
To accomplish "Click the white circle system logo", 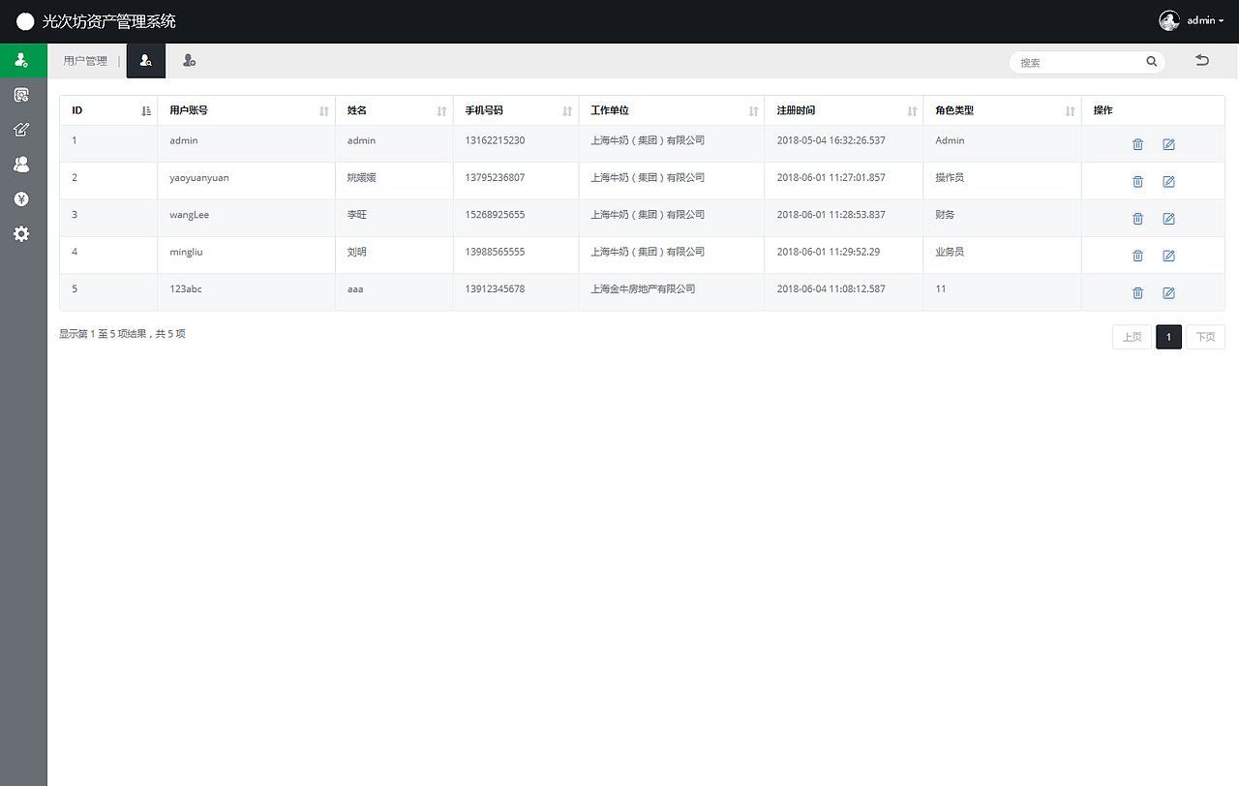I will pyautogui.click(x=25, y=21).
